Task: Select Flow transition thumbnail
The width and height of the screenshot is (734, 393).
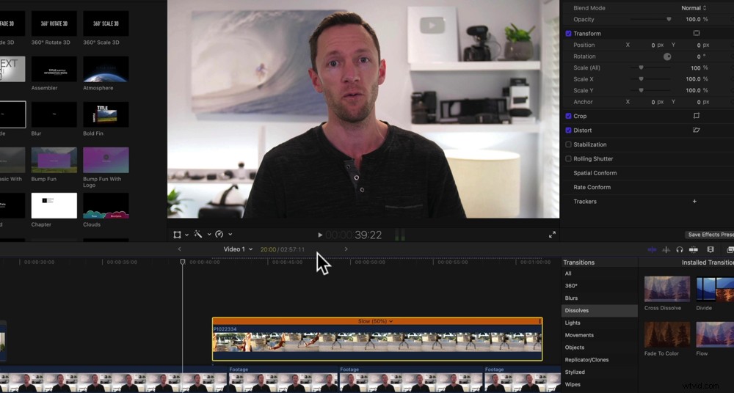Action: pos(715,334)
